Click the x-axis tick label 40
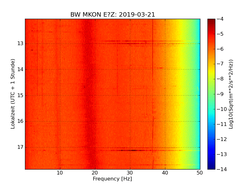 click(165, 173)
